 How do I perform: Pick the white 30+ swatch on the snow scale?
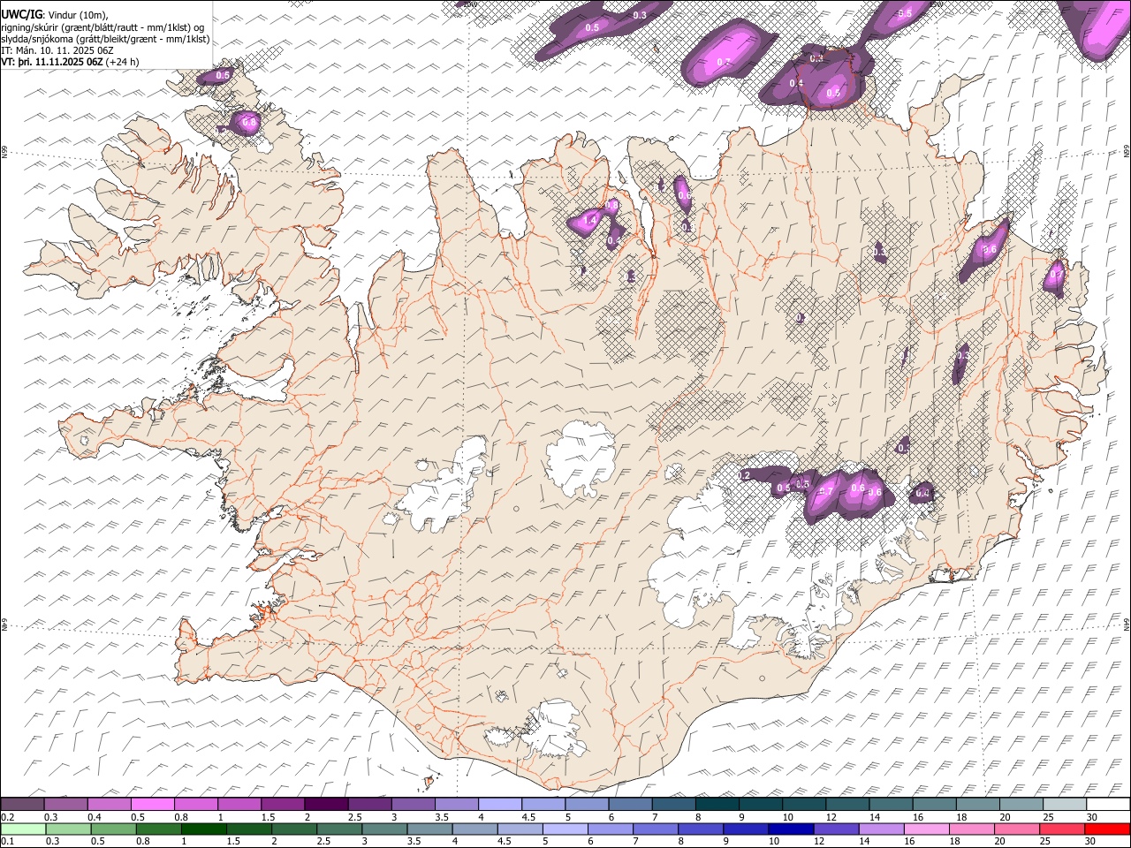(x=1108, y=805)
